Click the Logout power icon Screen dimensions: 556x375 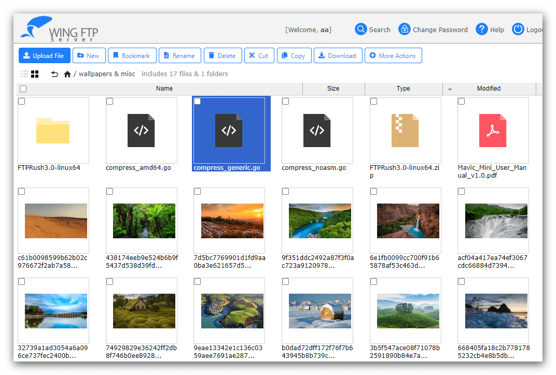coord(518,29)
